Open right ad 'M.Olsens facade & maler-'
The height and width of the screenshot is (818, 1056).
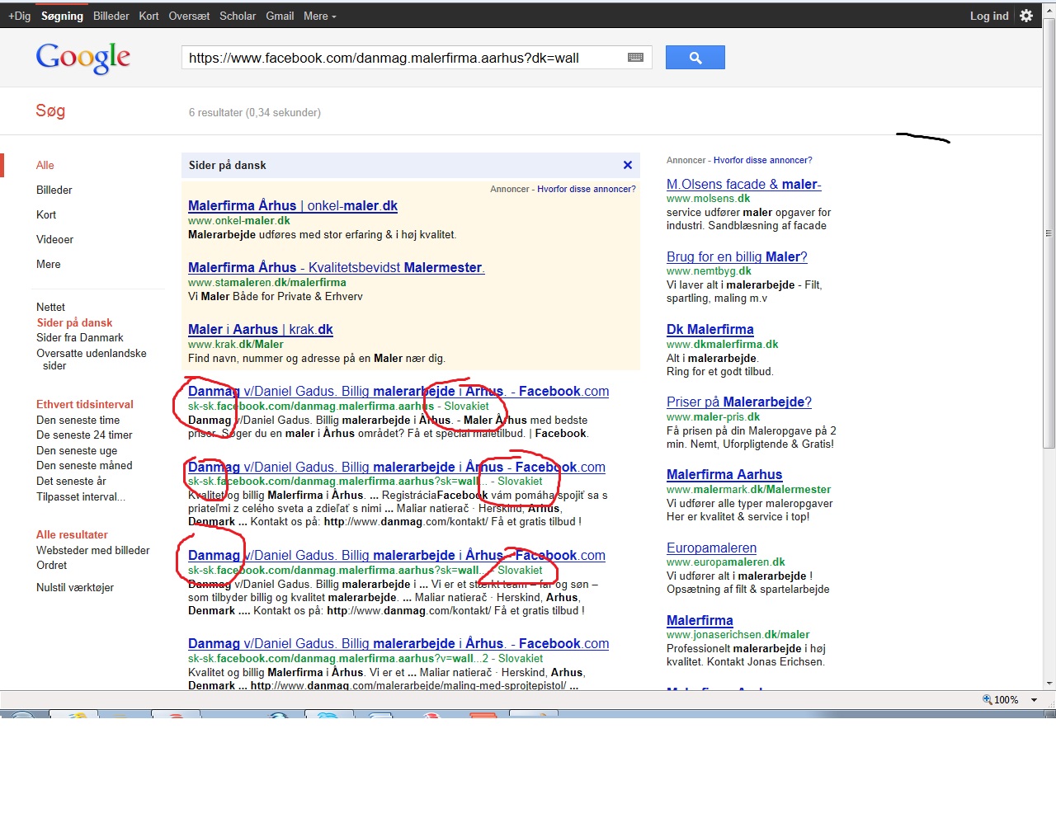tap(744, 184)
